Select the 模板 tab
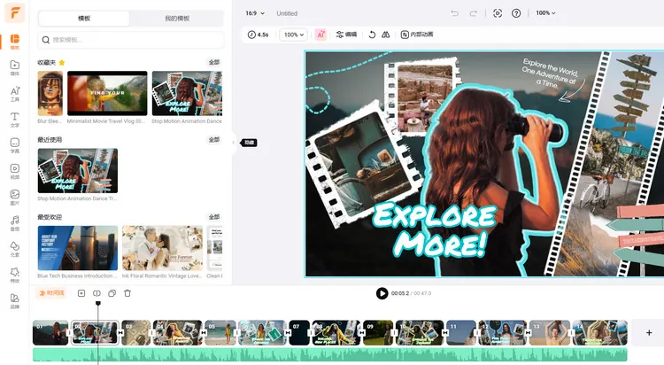 [x=85, y=19]
